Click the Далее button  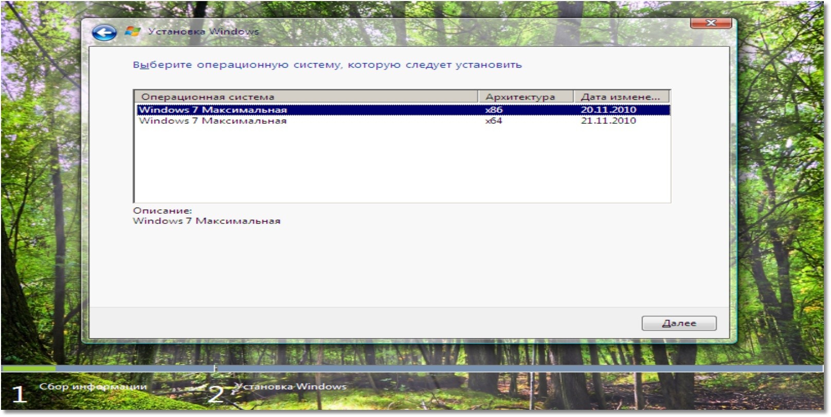point(679,324)
